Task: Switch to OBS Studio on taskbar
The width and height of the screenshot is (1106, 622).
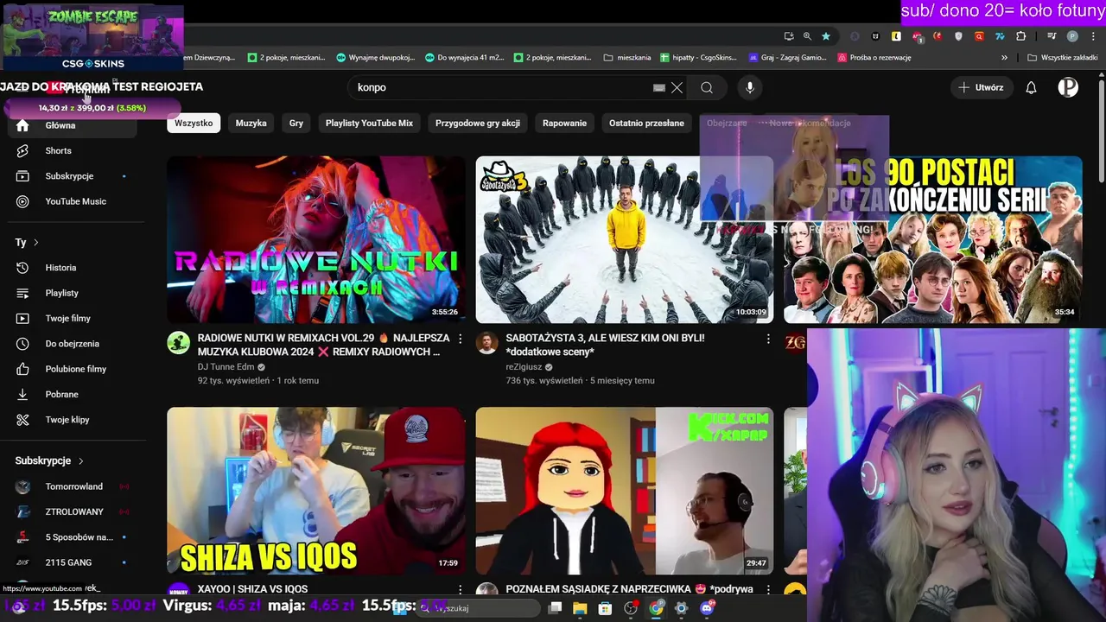Action: coord(631,608)
